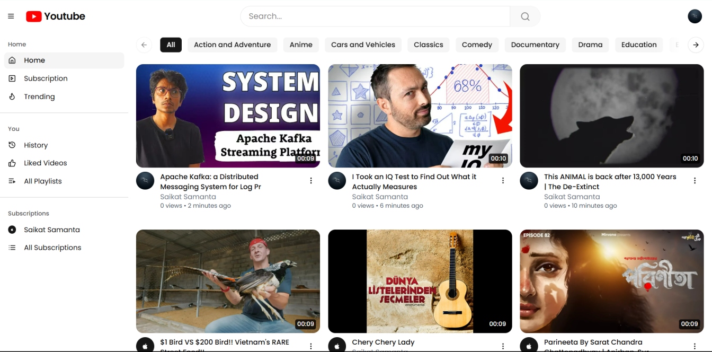Click the All Subscriptions list icon
The width and height of the screenshot is (712, 352).
pos(12,247)
